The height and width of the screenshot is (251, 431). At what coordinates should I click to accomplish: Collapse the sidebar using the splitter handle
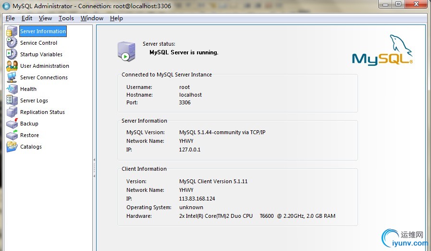(94, 168)
